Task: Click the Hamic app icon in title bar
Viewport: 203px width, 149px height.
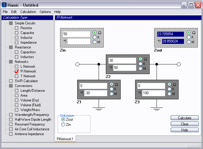Action: [4, 5]
